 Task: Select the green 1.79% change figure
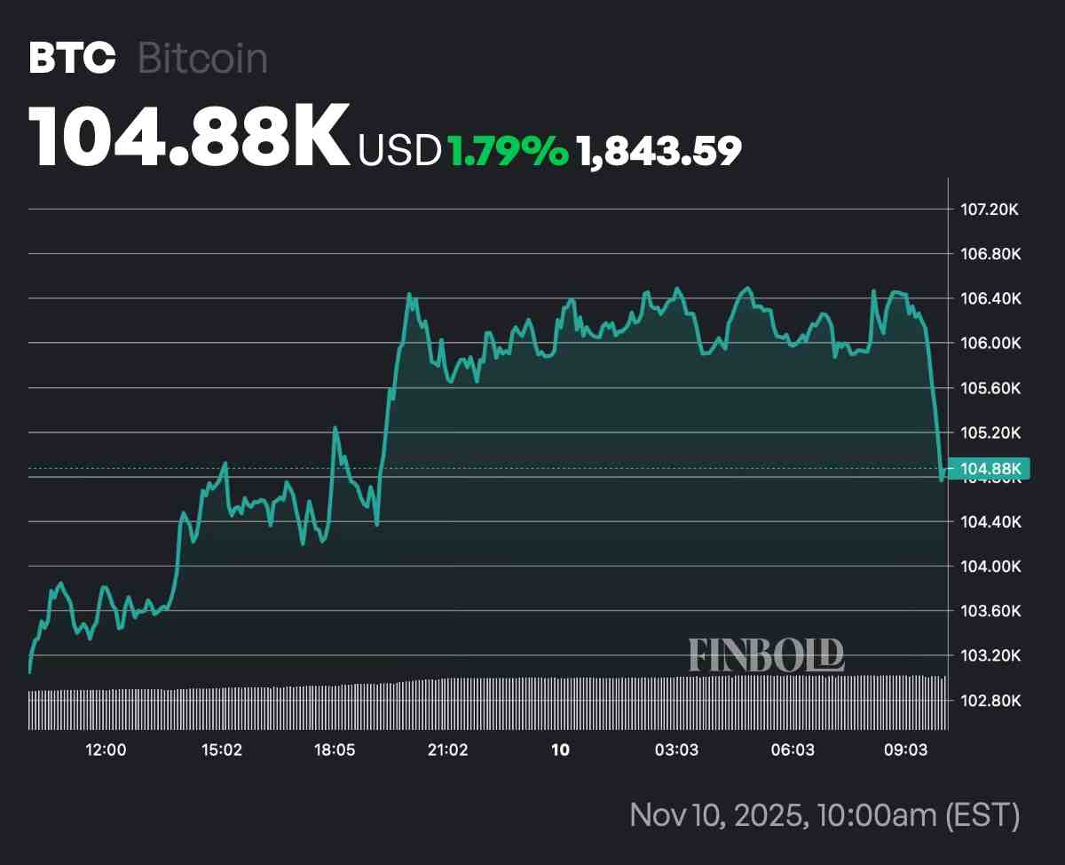[x=507, y=152]
